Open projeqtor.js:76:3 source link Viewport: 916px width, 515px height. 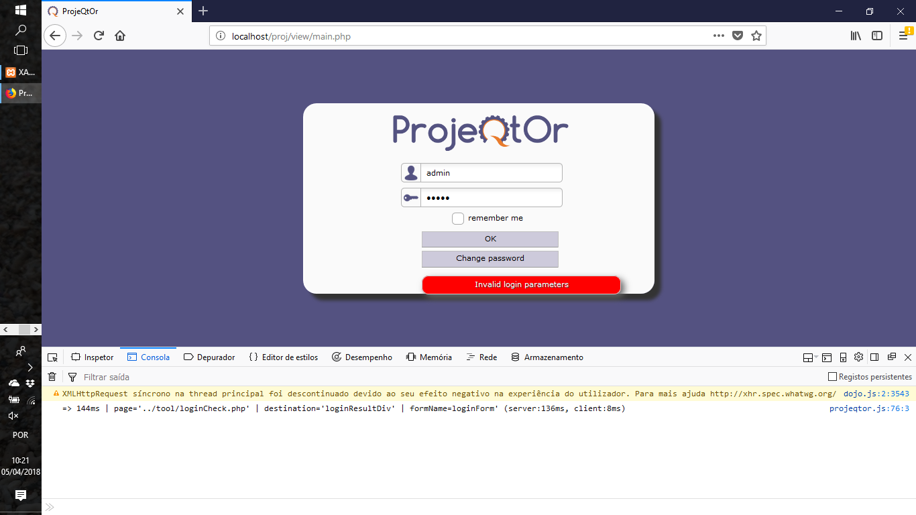coord(869,408)
